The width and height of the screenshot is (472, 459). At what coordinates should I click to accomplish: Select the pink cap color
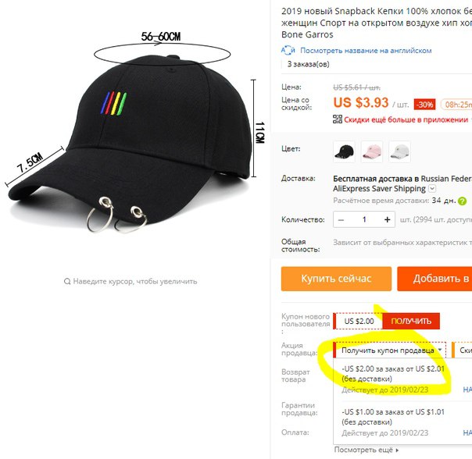tap(372, 151)
